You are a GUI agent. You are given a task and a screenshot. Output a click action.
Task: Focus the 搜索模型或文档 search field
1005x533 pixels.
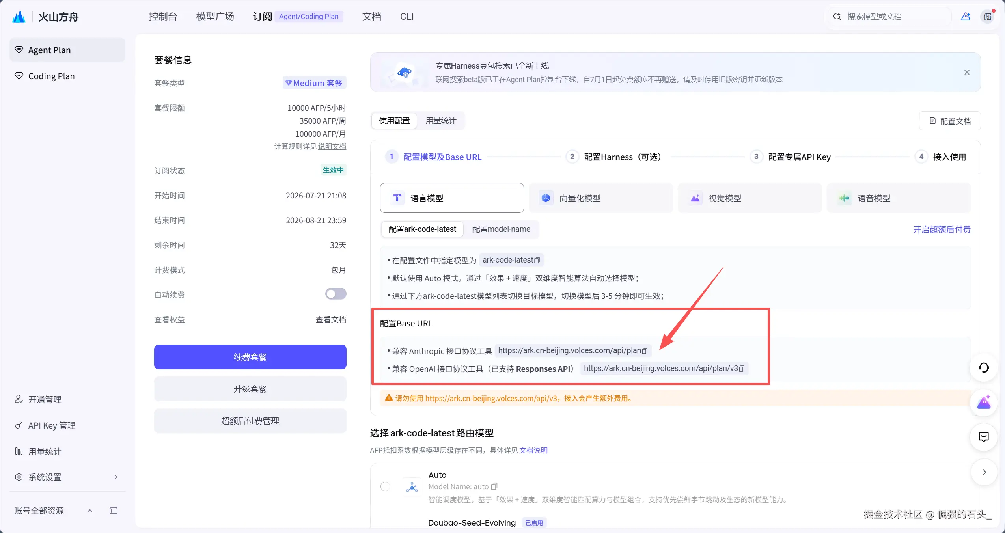[890, 17]
